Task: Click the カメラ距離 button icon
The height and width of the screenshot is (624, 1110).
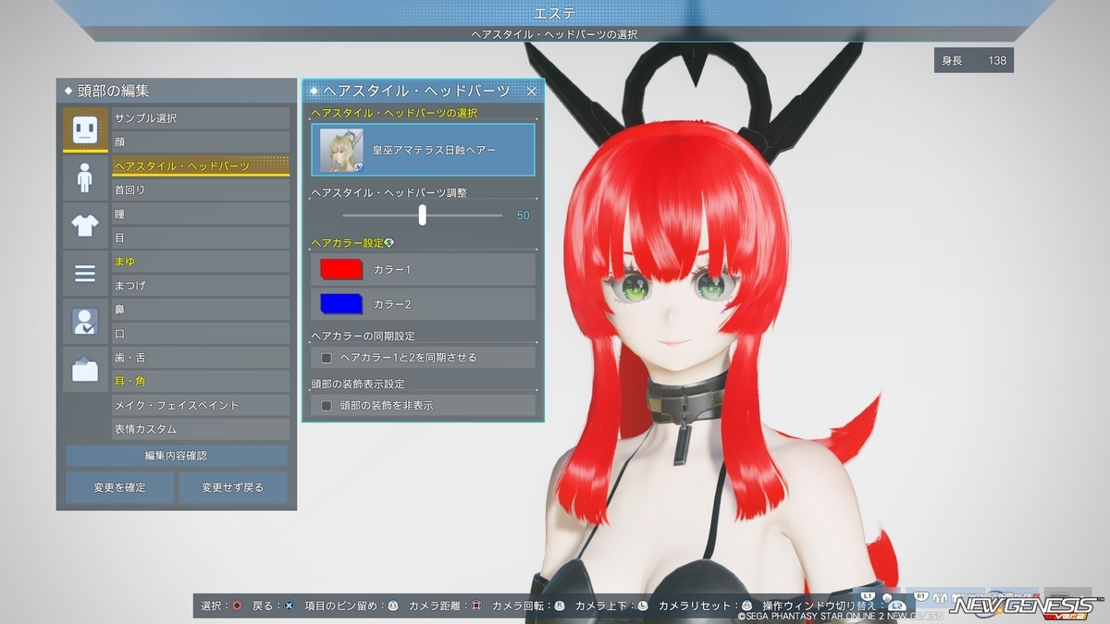Action: (476, 606)
